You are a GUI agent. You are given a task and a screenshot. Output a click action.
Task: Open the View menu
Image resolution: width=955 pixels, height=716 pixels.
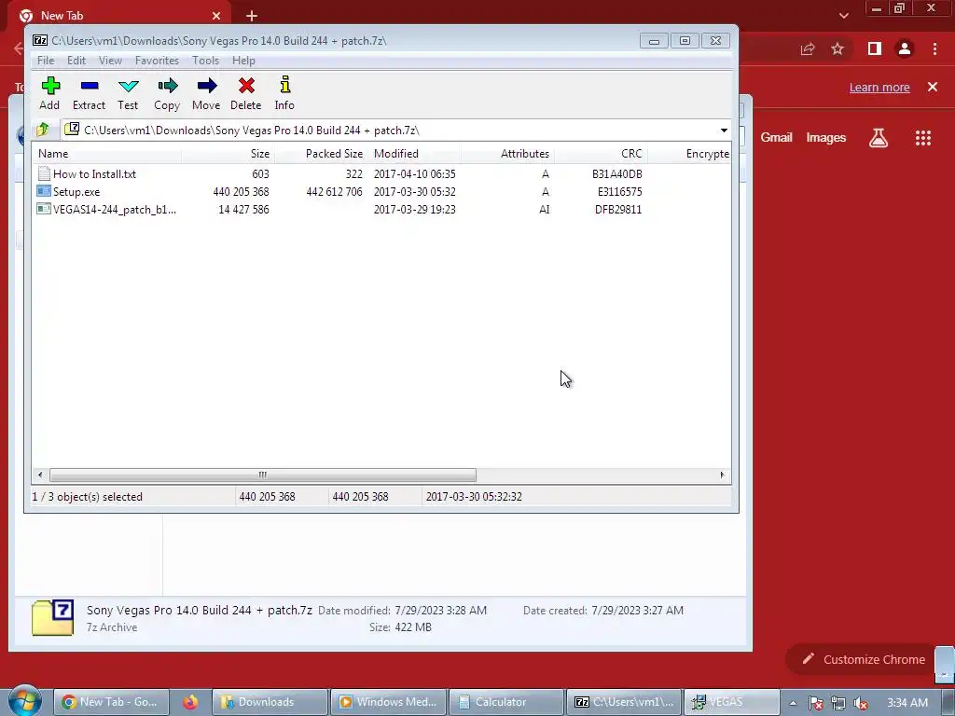(x=110, y=61)
